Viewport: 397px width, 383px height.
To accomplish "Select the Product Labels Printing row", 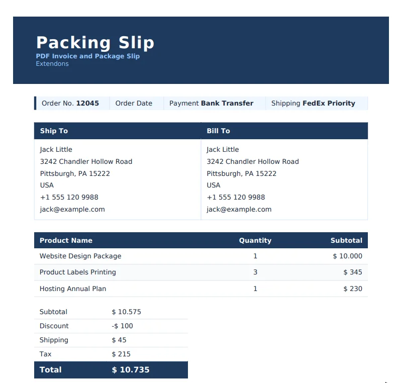I will [201, 272].
